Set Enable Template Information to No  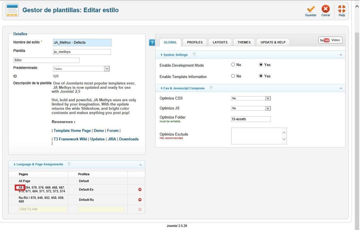[x=233, y=76]
